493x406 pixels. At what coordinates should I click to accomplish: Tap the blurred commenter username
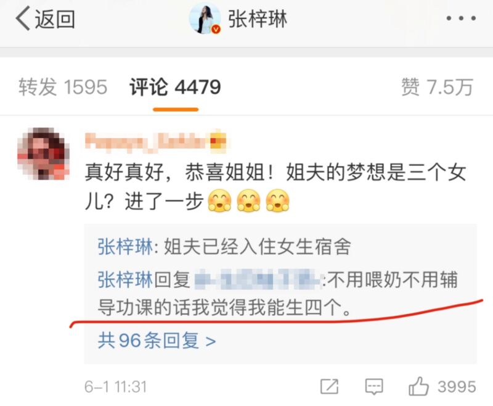[145, 142]
